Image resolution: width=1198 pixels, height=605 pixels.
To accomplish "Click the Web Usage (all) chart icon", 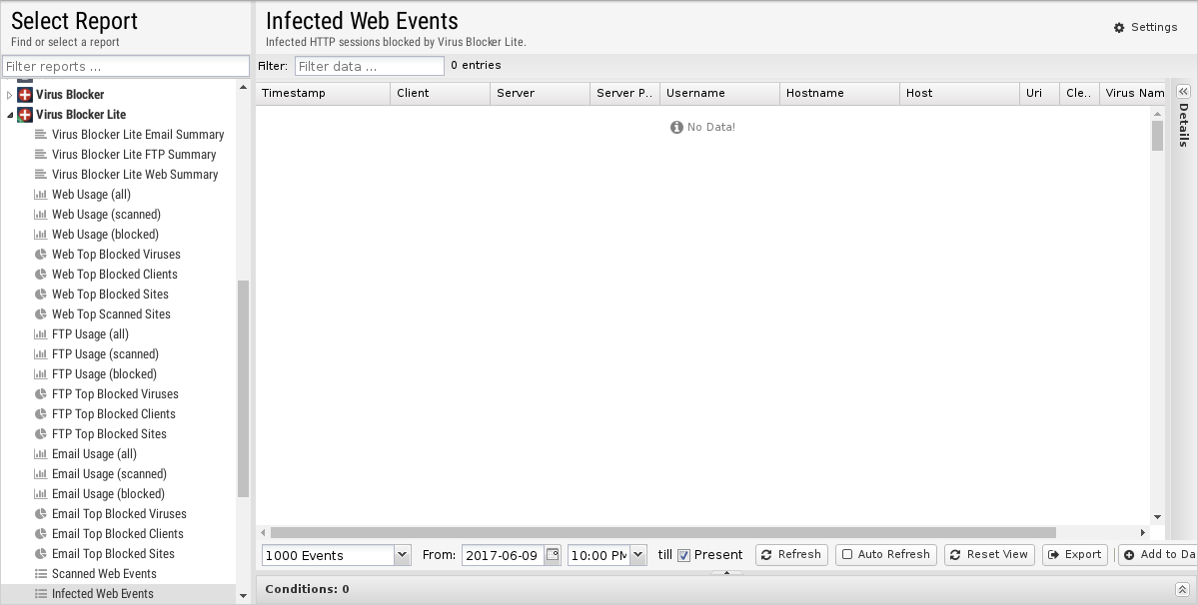I will coord(41,195).
